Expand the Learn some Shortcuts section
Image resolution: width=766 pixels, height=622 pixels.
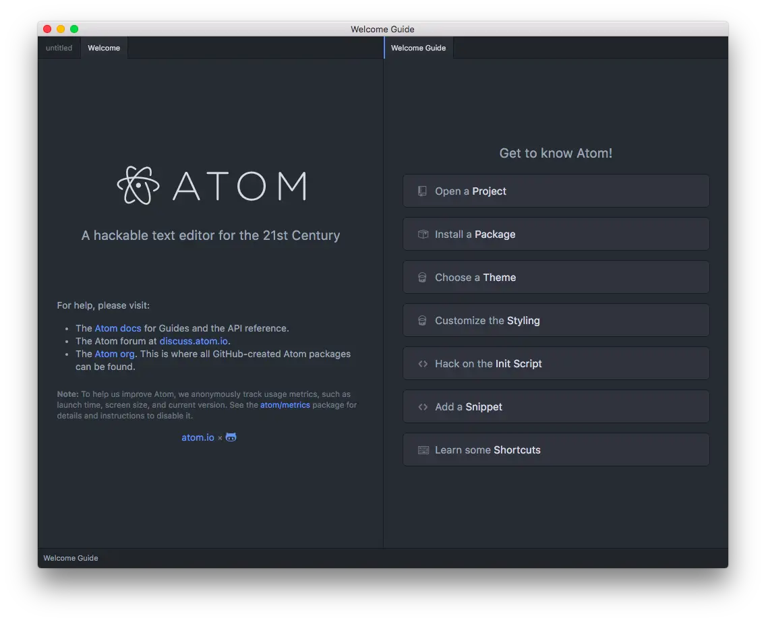click(556, 449)
